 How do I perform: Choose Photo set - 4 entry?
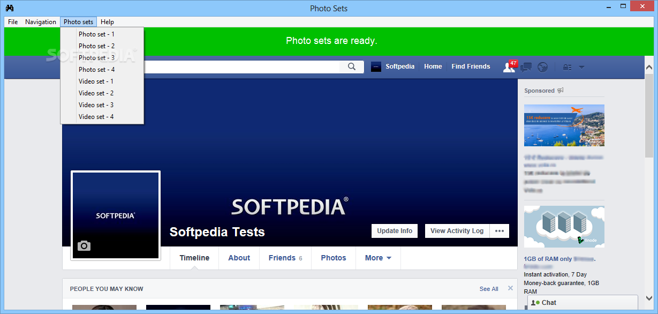[102, 70]
